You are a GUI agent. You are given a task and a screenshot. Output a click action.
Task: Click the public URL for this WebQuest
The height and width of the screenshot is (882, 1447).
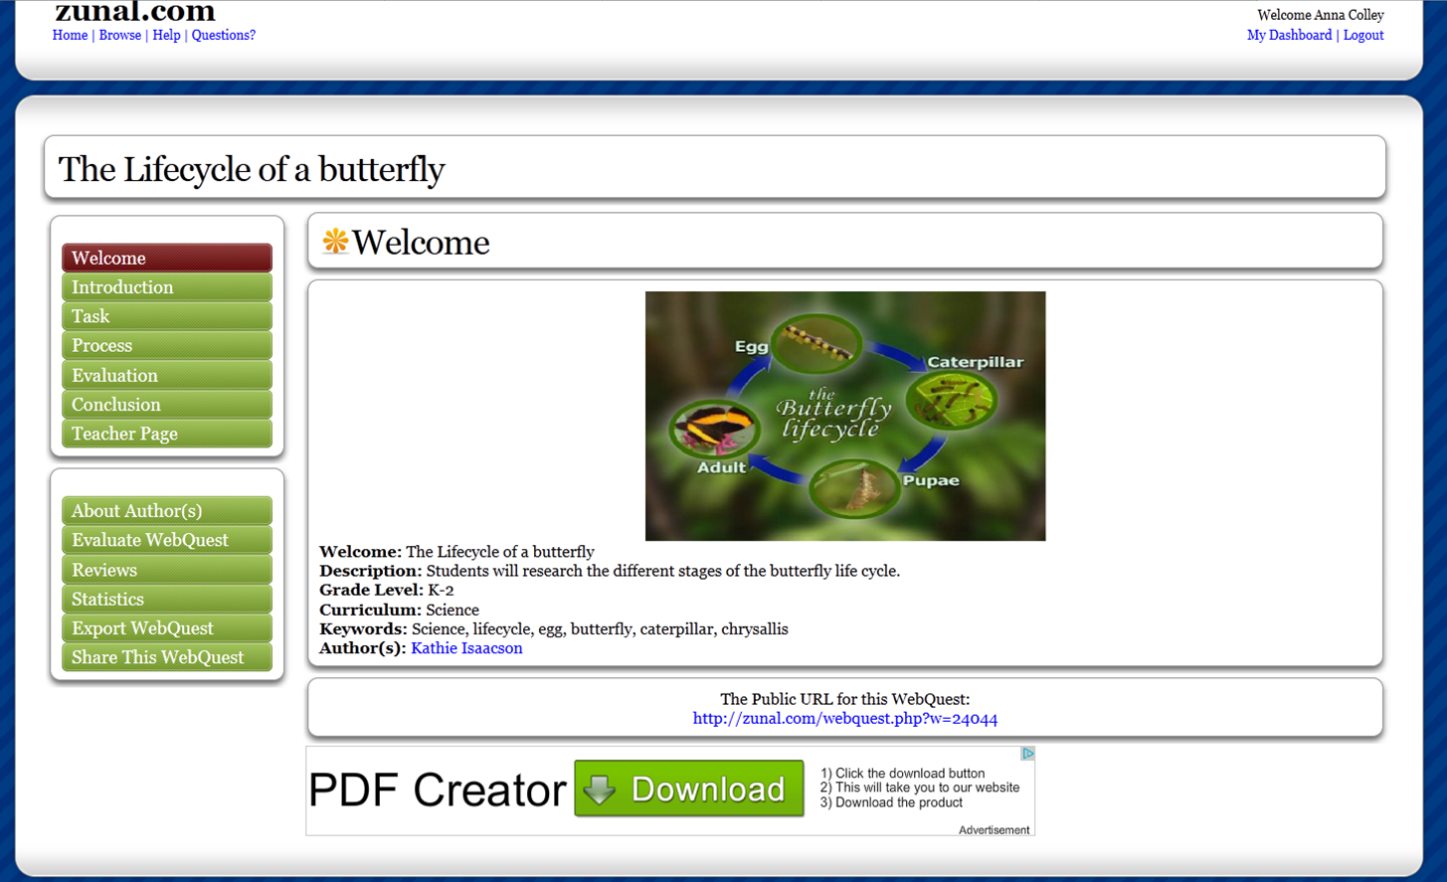click(x=843, y=718)
